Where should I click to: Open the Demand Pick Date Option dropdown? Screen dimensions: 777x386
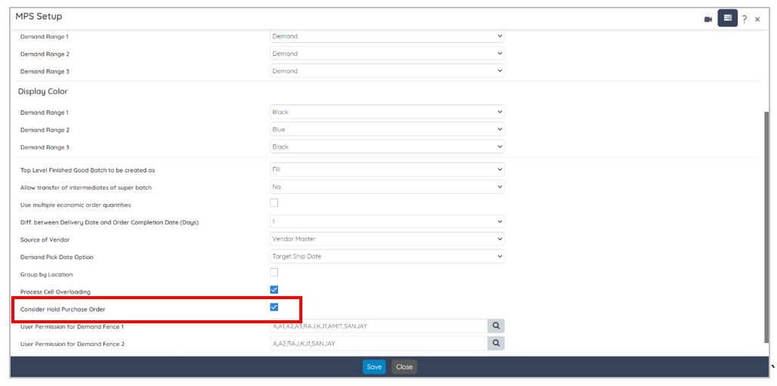tap(387, 256)
